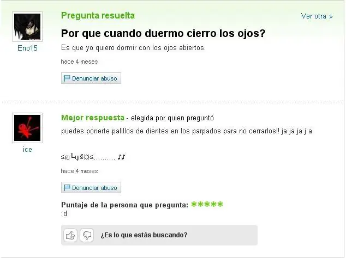Open the Eno15 username link

[27, 48]
